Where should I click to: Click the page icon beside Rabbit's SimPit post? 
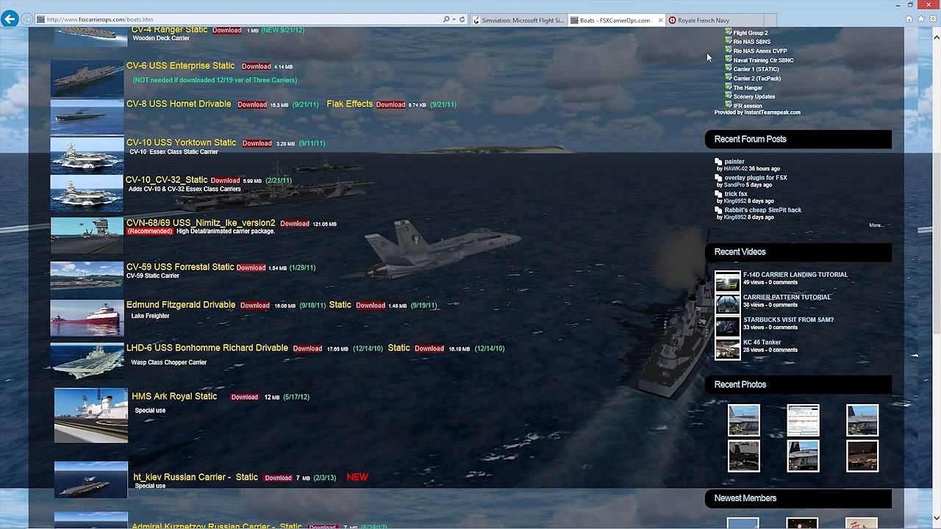(x=718, y=210)
